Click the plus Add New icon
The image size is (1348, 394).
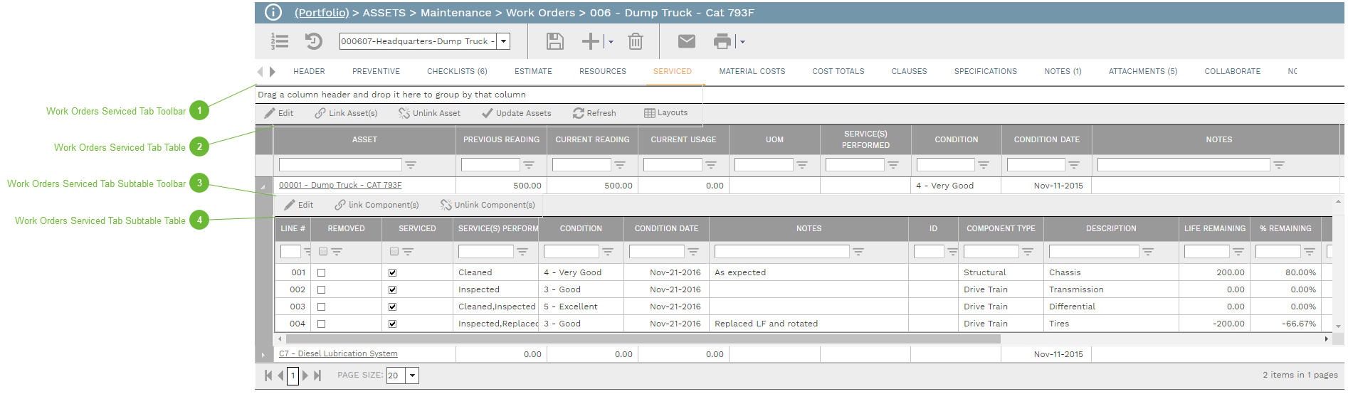click(590, 41)
